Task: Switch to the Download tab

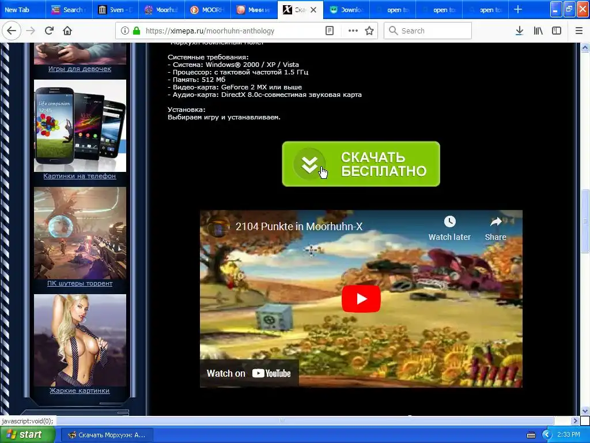Action: coord(346,10)
